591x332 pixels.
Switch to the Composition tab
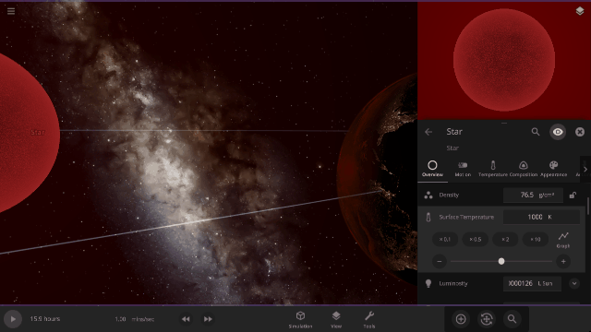point(524,169)
